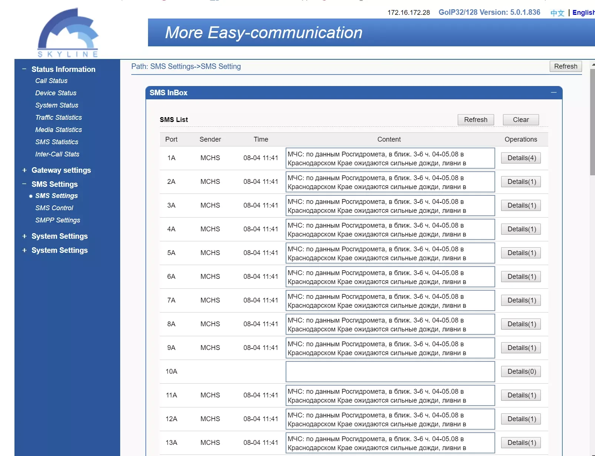Refresh the SMS List
The image size is (595, 456).
[476, 120]
